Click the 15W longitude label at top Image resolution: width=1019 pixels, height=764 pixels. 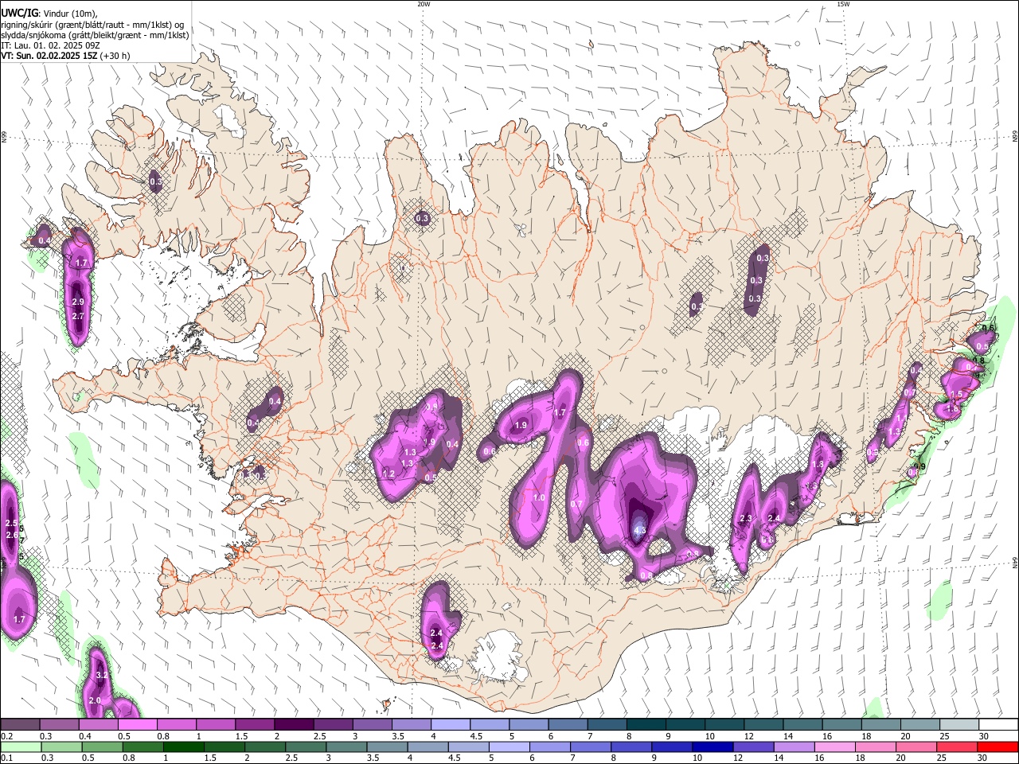click(x=843, y=4)
